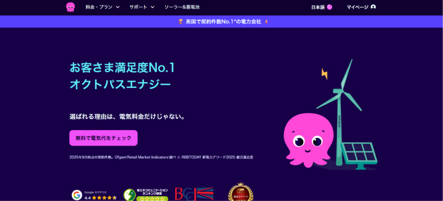Click the lightning bolt in purple banner
Viewport: 443px width, 201px height.
(x=266, y=22)
